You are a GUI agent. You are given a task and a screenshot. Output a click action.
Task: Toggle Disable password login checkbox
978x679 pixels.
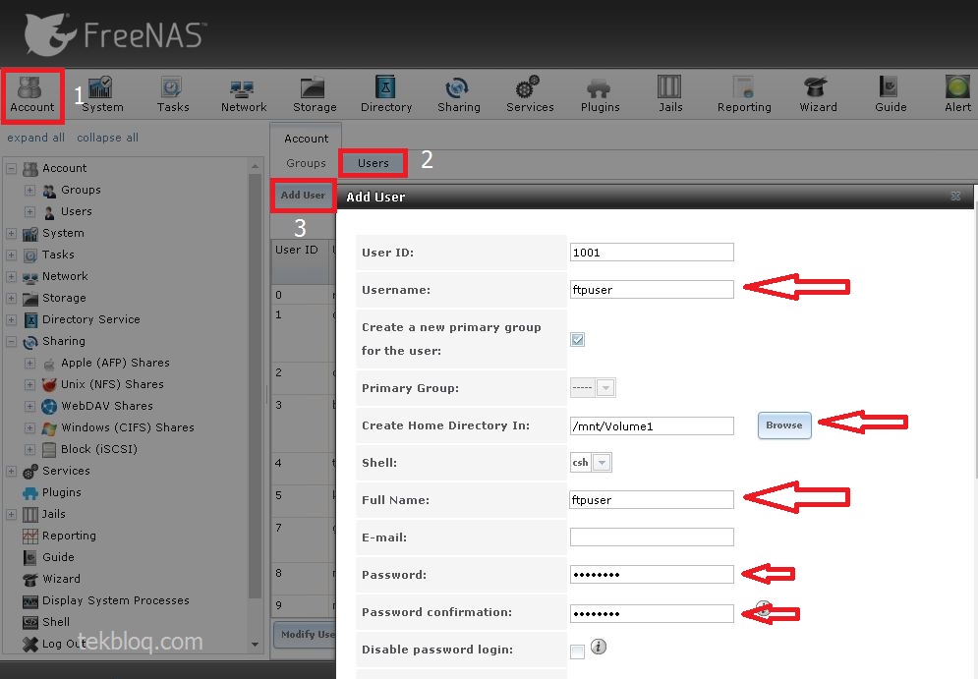(578, 651)
